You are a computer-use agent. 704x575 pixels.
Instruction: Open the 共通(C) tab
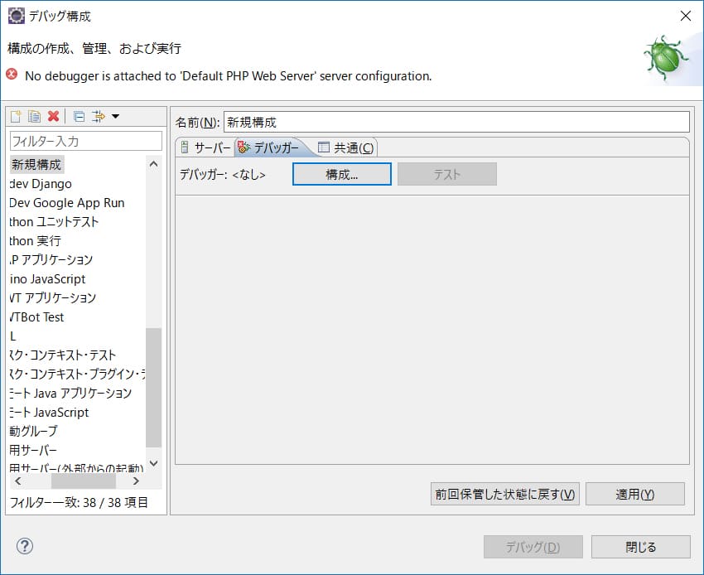click(345, 147)
